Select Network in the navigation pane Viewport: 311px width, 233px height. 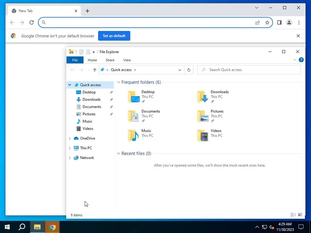(87, 158)
